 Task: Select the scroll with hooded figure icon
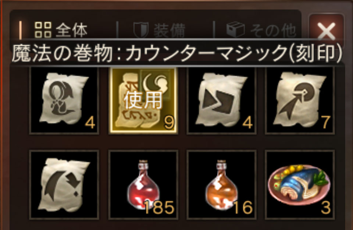point(64,100)
